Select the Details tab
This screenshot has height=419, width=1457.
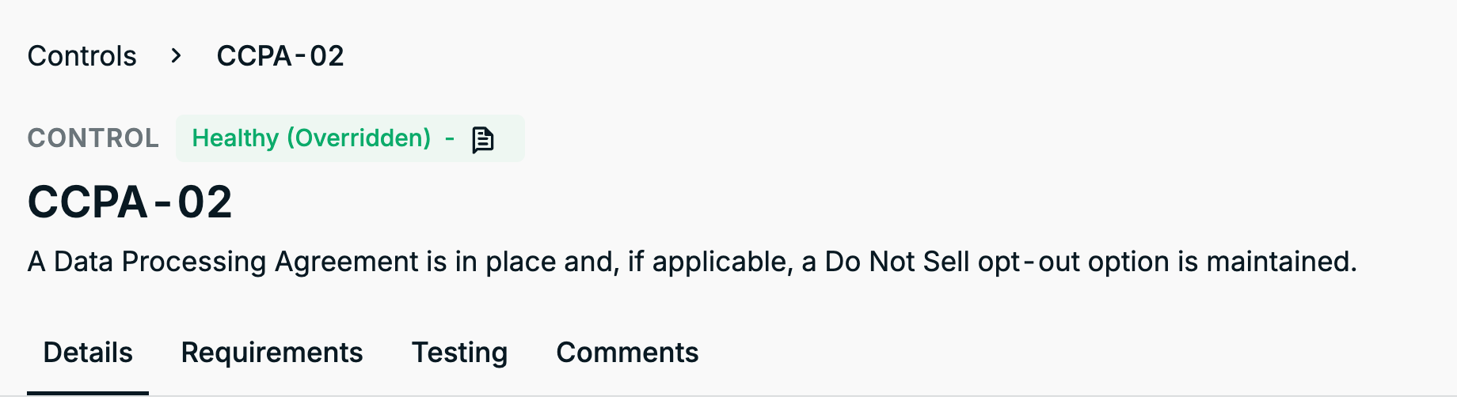tap(88, 353)
